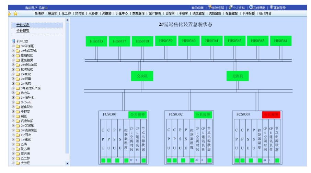Click the folder icon for 汽柴加氢

tap(18, 121)
